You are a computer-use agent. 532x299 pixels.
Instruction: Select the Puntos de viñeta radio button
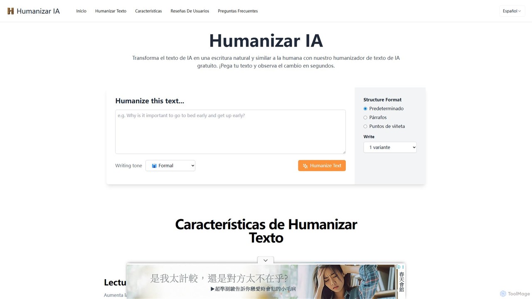(365, 126)
